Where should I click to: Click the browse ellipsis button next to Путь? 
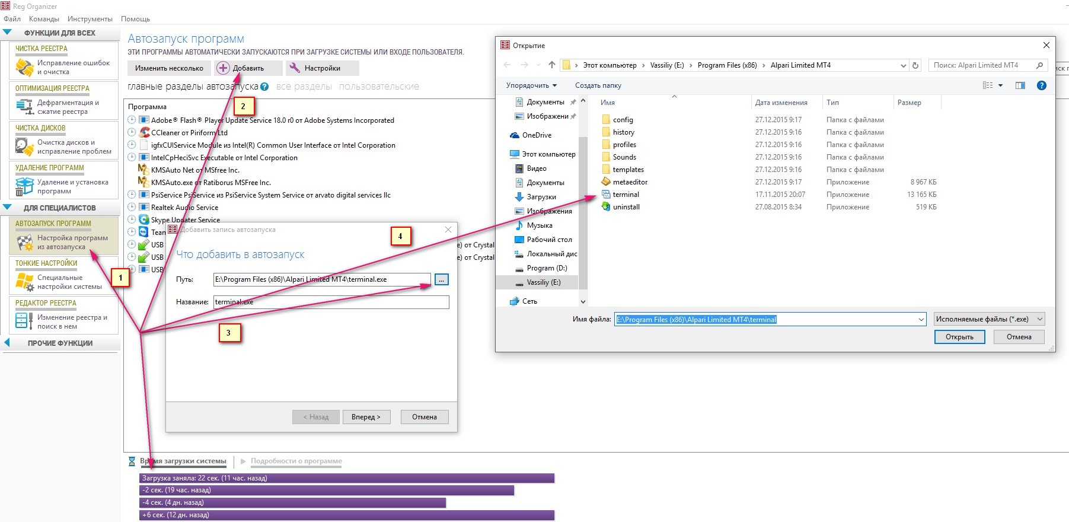coord(442,279)
